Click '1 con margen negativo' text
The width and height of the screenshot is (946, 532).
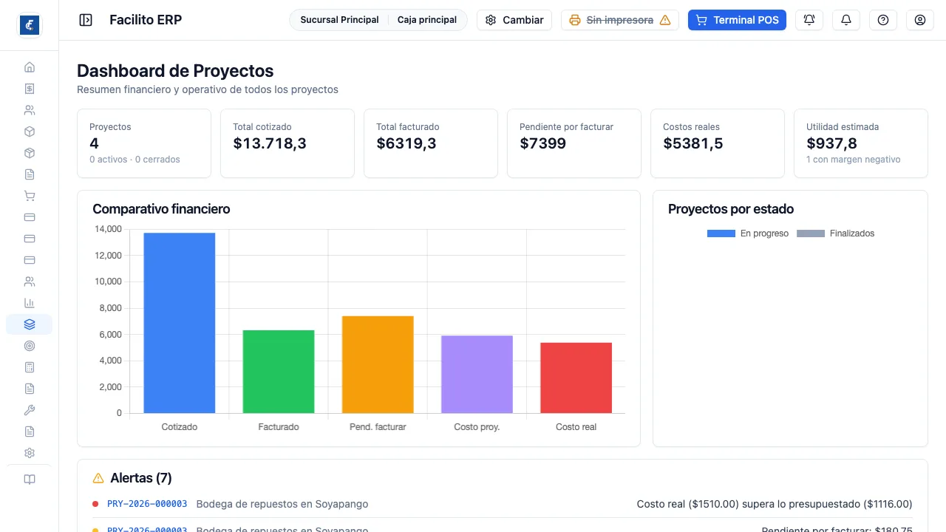[x=854, y=160]
